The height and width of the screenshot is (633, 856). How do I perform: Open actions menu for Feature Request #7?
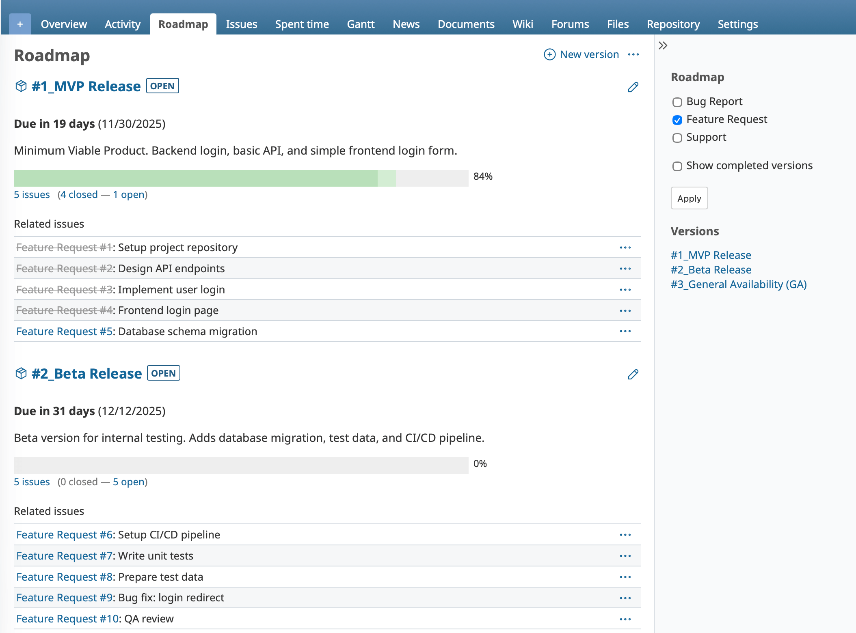(625, 555)
